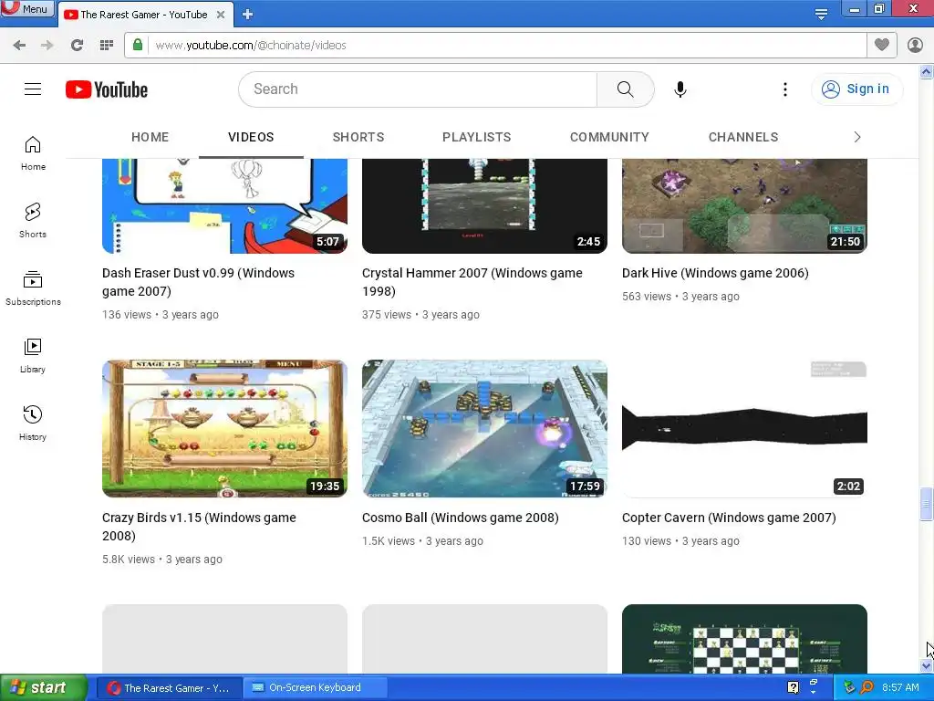This screenshot has height=701, width=934.
Task: Click the Crystal Hammer 2007 title link
Action: pos(472,282)
